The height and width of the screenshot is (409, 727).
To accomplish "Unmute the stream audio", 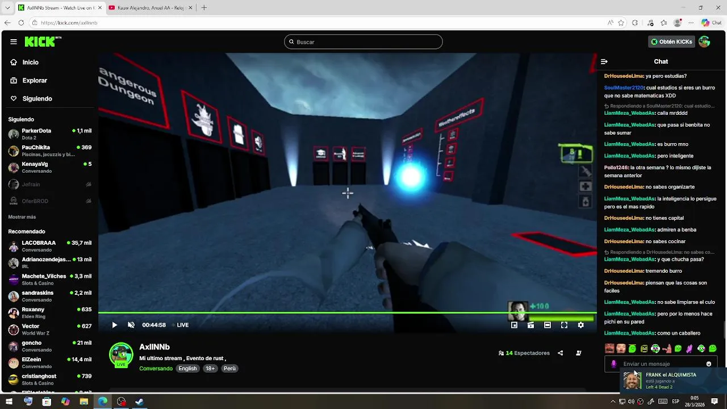I will (x=131, y=325).
